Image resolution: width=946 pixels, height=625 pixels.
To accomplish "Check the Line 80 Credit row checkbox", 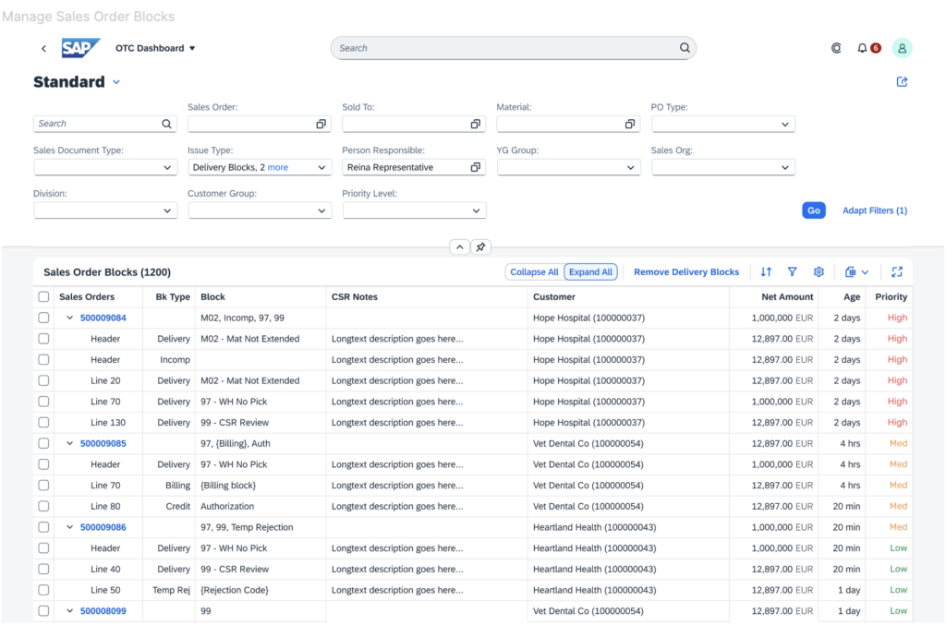I will click(43, 506).
